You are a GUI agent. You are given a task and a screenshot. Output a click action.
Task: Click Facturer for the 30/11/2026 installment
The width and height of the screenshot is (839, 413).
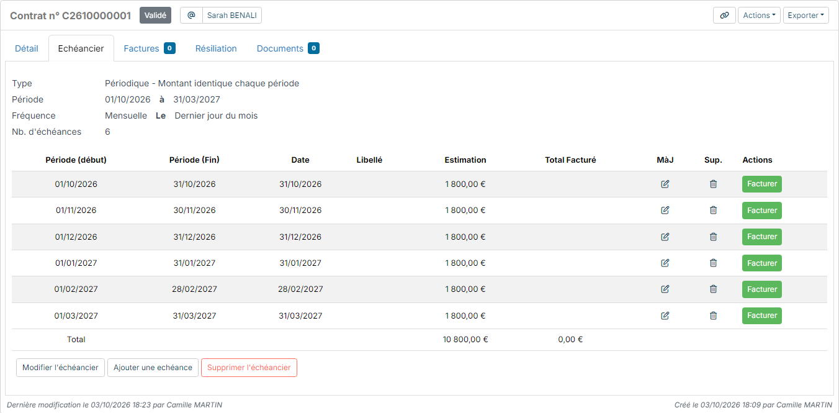[762, 211]
